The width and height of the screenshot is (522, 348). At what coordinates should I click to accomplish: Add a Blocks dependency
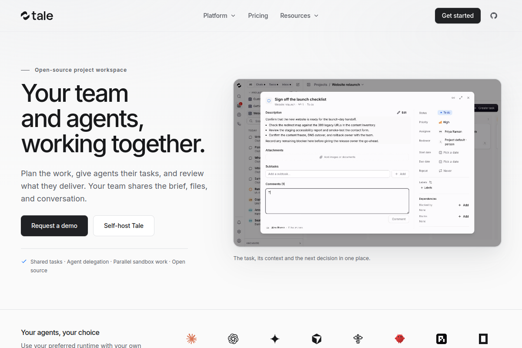click(463, 216)
